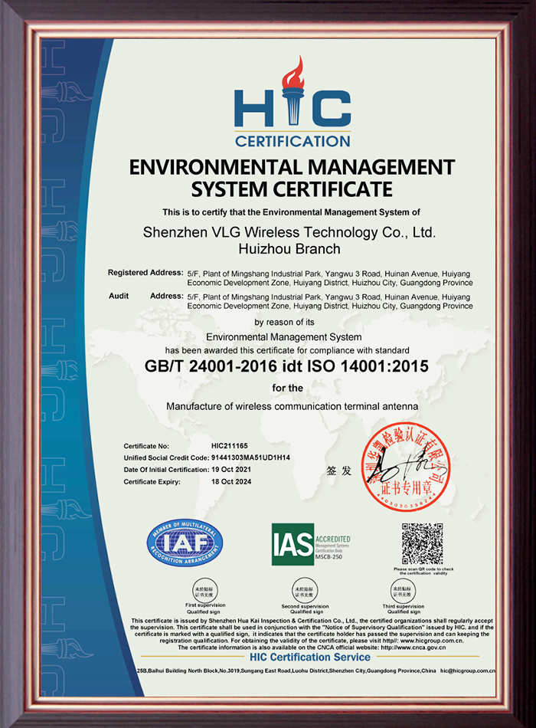Screen dimensions: 536x728
Task: Click the QR code for certificate validity
Action: click(x=423, y=543)
